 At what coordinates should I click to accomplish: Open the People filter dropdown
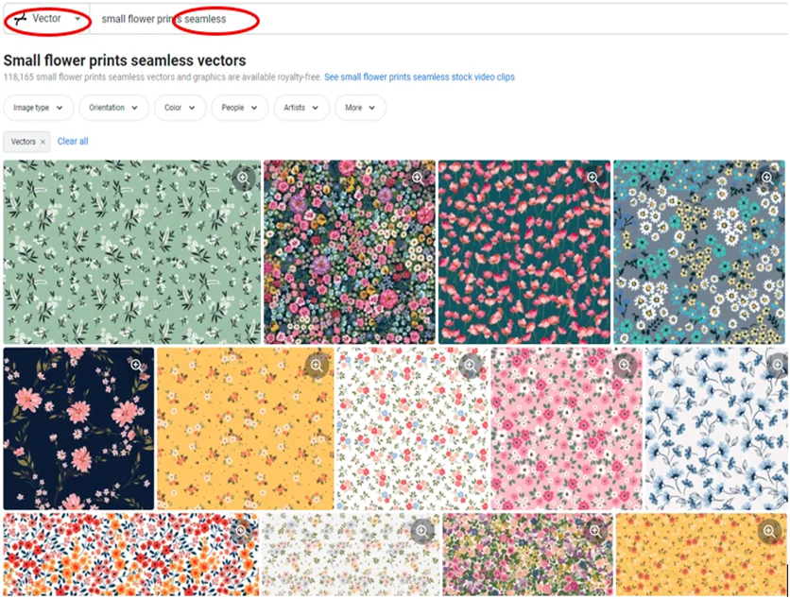(239, 108)
